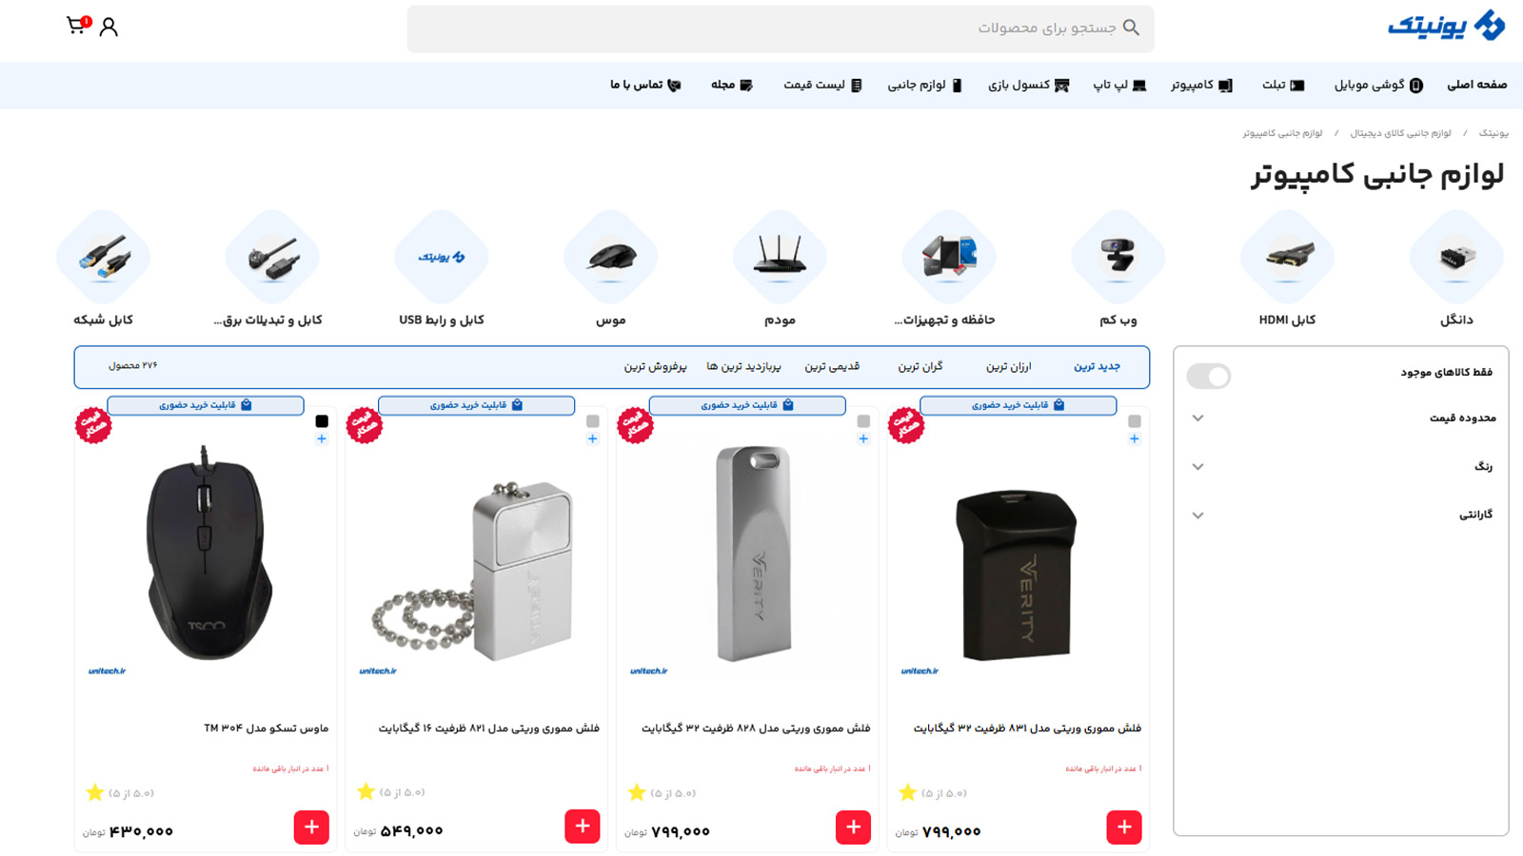Click قابلیت خرید حضوری badge on Verity 831 card
Viewport: 1523px width, 856px height.
click(x=1018, y=405)
